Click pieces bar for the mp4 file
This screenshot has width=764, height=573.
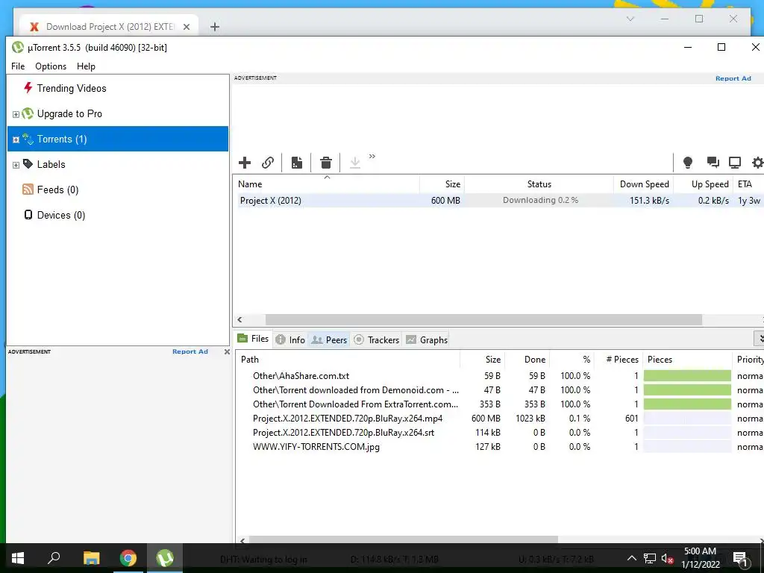[687, 418]
